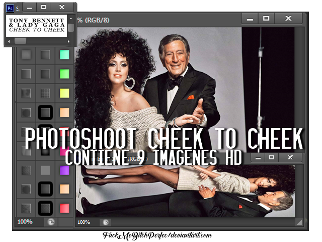Edit the 100% zoom field of lower photo document
The image size is (322, 242).
click(x=84, y=222)
